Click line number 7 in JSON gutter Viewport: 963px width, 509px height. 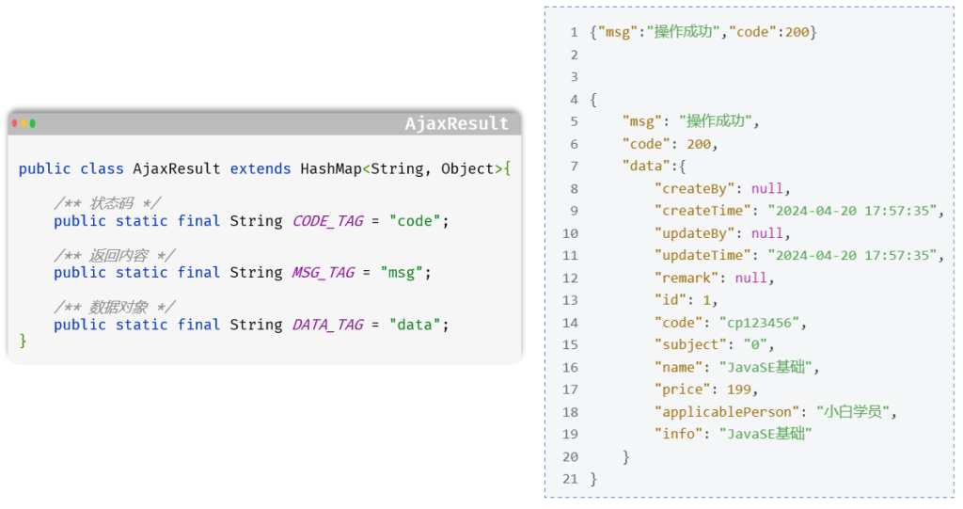click(x=574, y=167)
